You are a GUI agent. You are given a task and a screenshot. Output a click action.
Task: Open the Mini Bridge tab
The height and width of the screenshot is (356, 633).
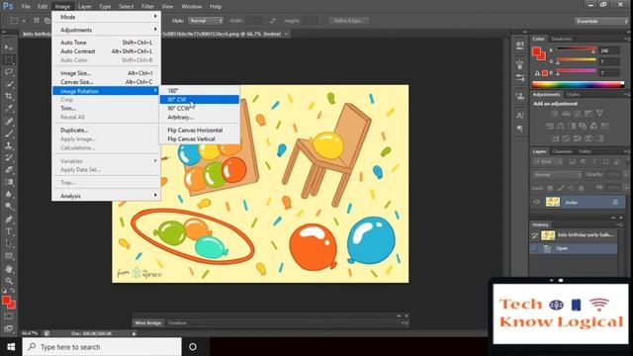148,323
